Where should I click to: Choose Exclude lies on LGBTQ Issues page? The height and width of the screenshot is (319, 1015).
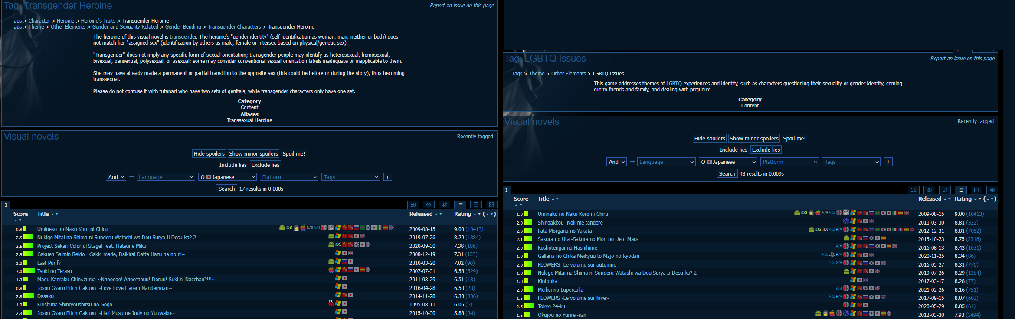tap(766, 150)
